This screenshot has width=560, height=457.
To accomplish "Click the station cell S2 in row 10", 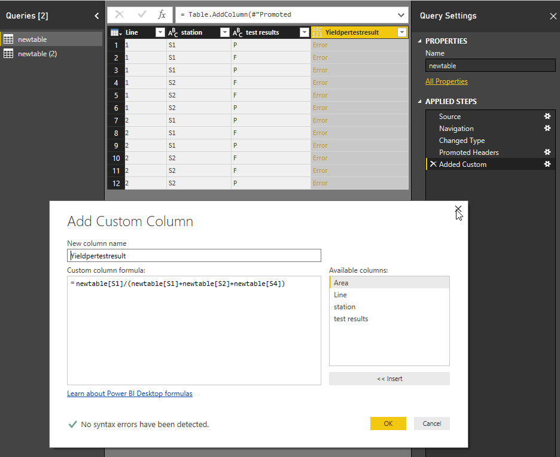I will tap(199, 158).
